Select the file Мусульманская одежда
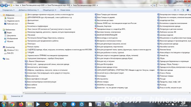Screen dimensions: 191x107 (x=169, y=44)
